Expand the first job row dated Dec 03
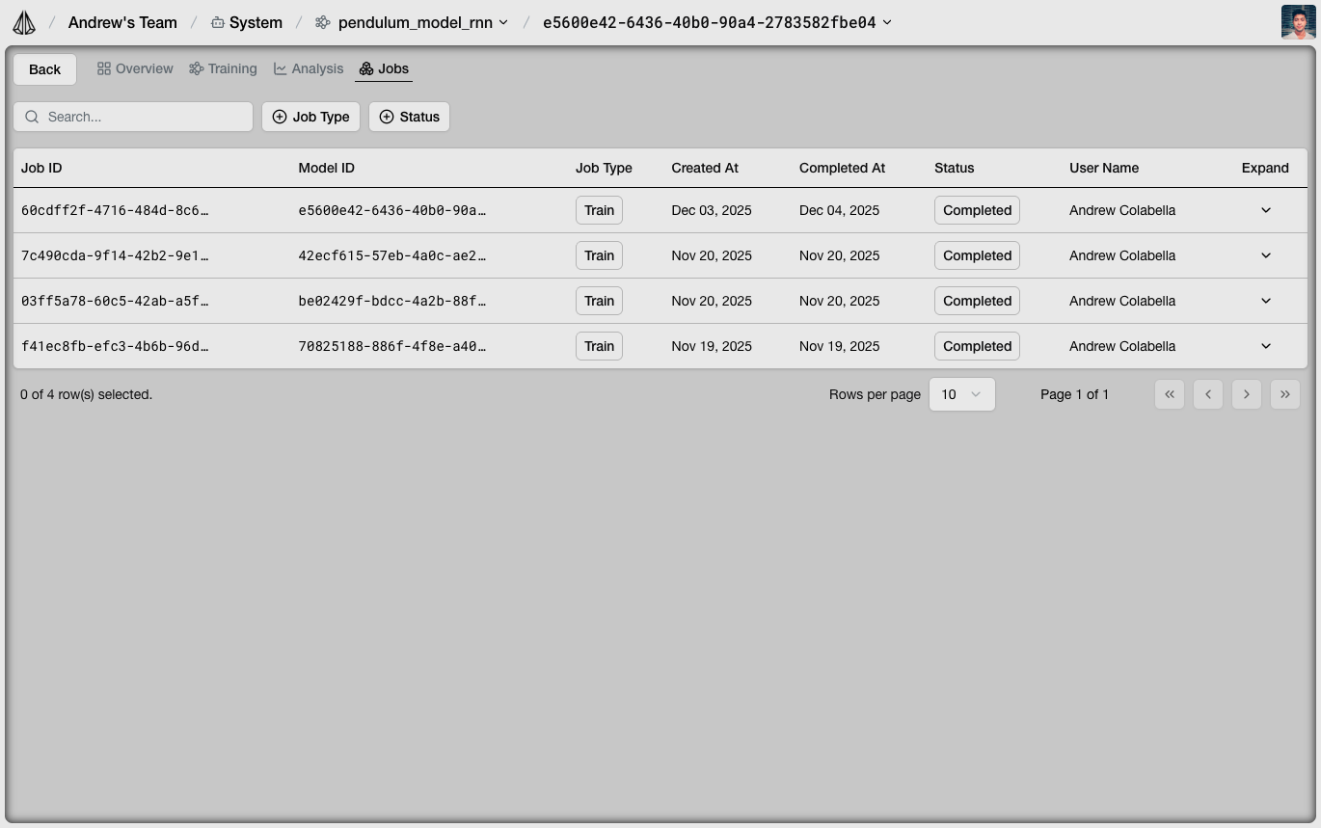 (x=1266, y=210)
